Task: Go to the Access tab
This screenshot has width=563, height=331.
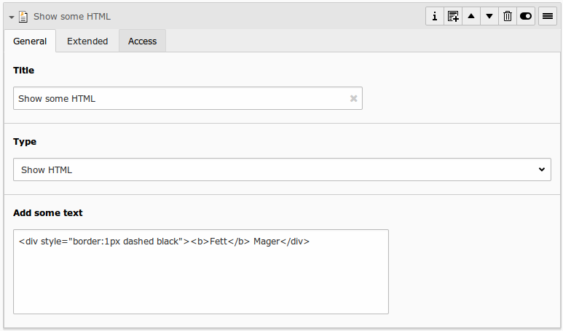Action: (x=143, y=41)
